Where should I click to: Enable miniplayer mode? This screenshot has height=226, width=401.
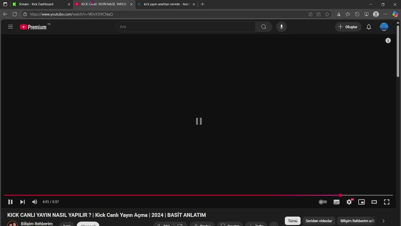pyautogui.click(x=362, y=202)
